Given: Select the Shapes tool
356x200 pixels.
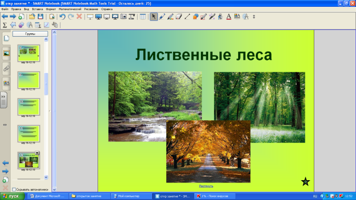Looking at the screenshot, I should point(196,16).
